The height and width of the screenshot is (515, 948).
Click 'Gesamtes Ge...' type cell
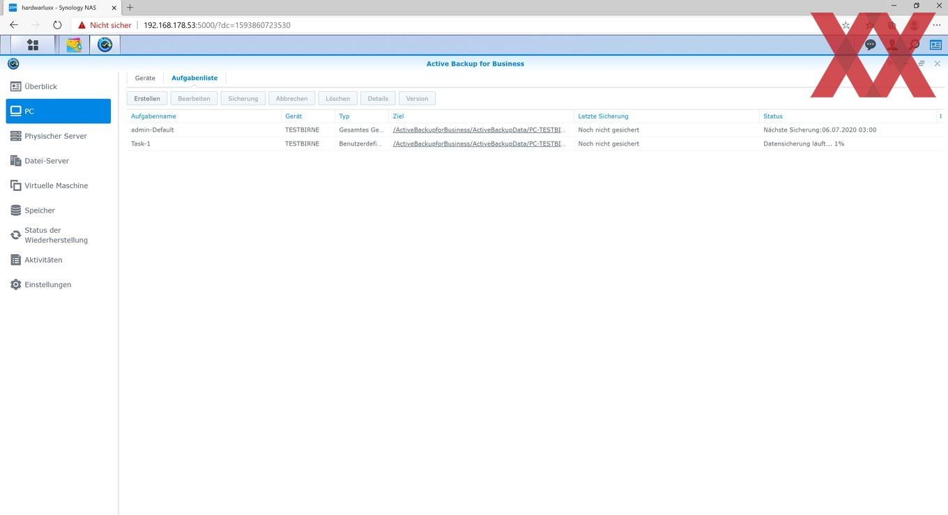tap(361, 130)
